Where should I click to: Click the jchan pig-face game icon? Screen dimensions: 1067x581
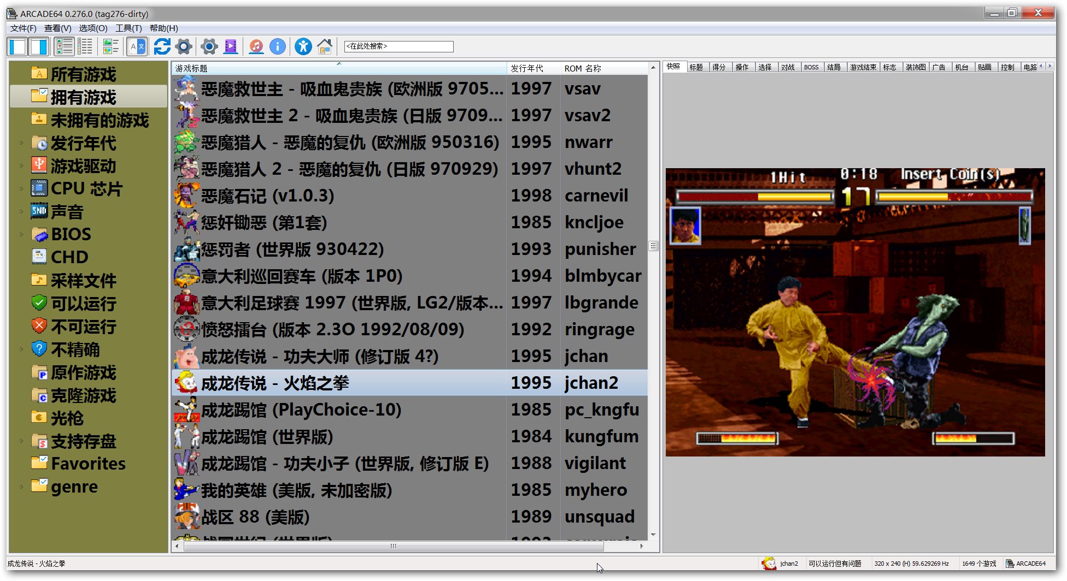click(x=186, y=356)
